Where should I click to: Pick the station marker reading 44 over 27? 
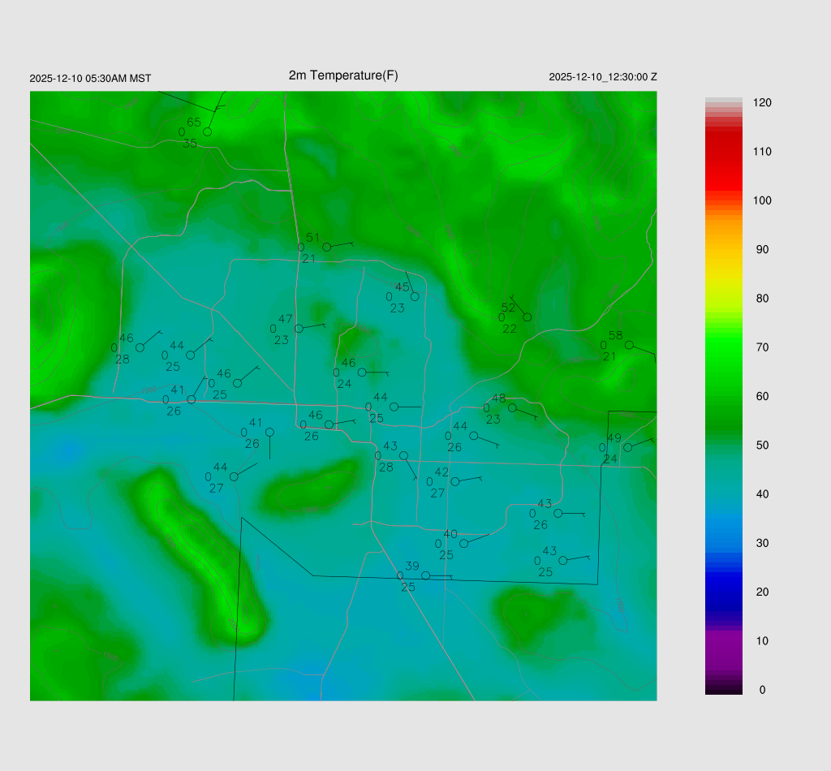(x=234, y=476)
